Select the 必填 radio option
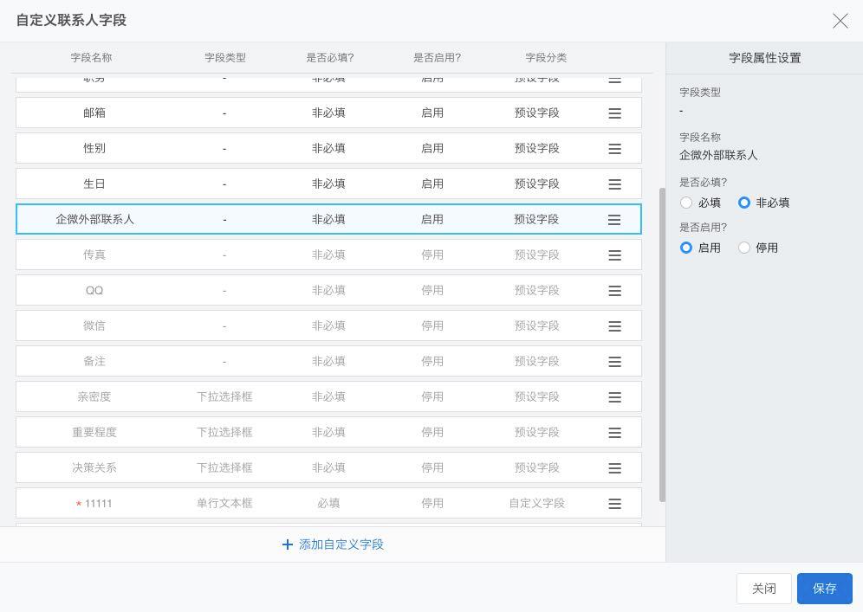863x612 pixels. point(686,203)
